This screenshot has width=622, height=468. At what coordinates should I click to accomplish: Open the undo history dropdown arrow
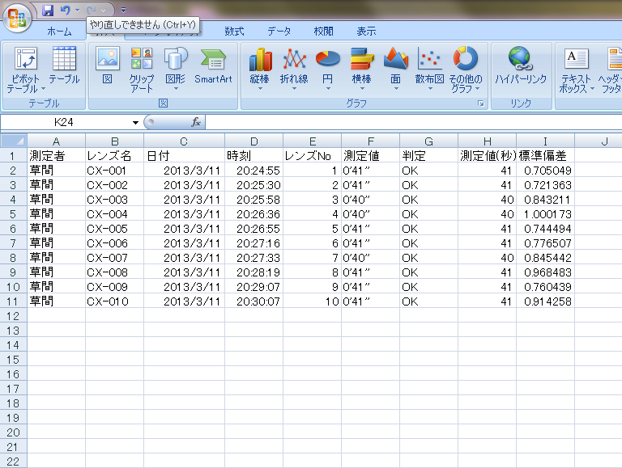(x=78, y=11)
